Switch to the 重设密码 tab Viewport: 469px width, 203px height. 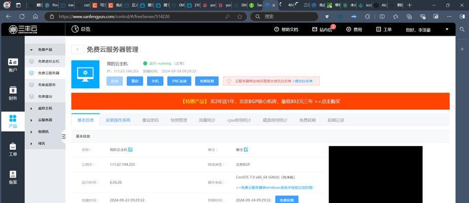(x=150, y=120)
